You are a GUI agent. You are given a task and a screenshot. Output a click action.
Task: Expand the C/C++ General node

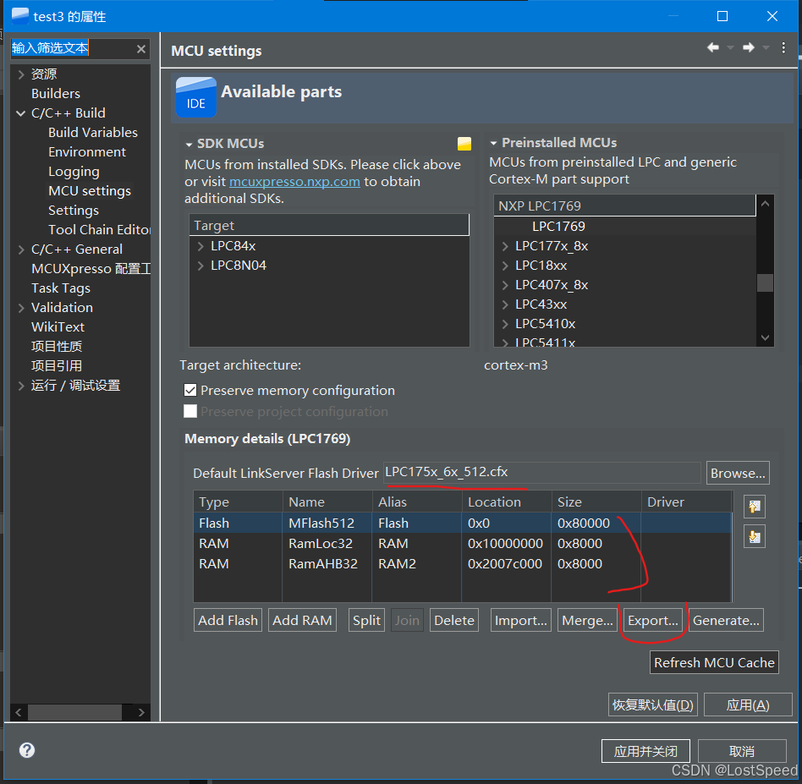coord(21,249)
